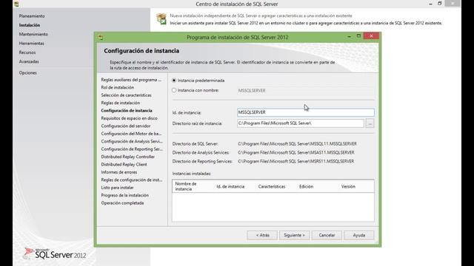Click the Configuración de instancia page heading
474x266 pixels.
pos(141,51)
